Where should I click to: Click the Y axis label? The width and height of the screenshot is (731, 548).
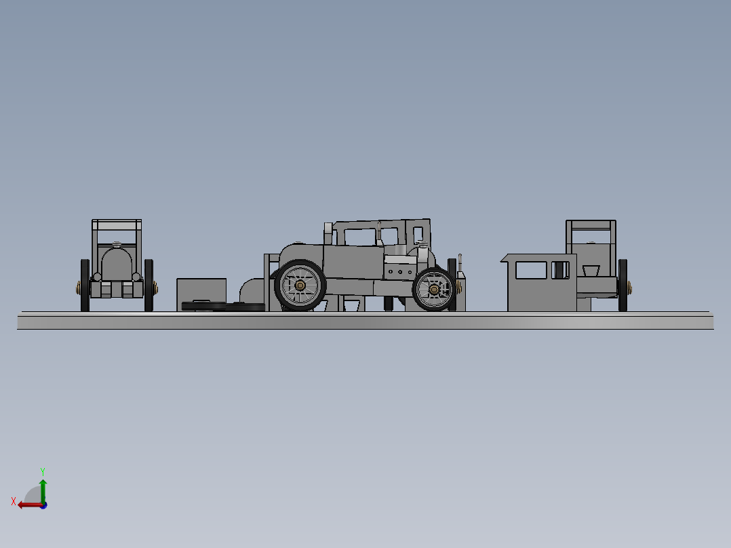[x=42, y=471]
